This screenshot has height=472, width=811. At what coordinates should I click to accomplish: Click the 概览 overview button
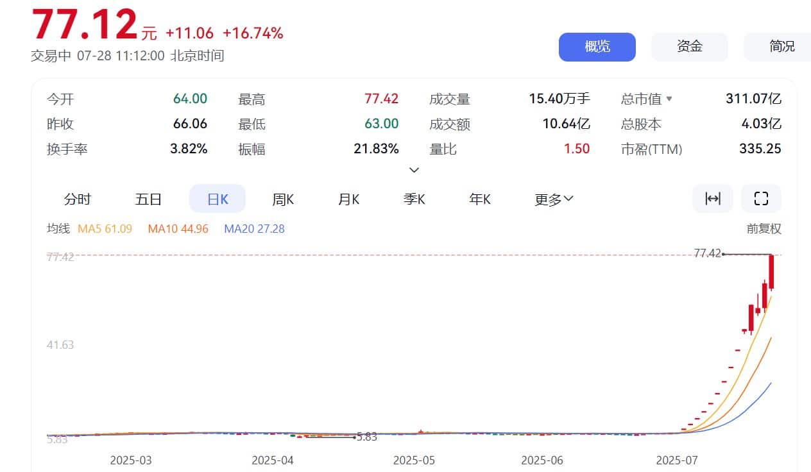(x=597, y=47)
